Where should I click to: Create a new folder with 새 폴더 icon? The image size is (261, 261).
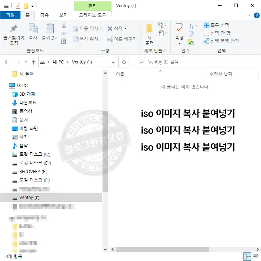pos(149,28)
